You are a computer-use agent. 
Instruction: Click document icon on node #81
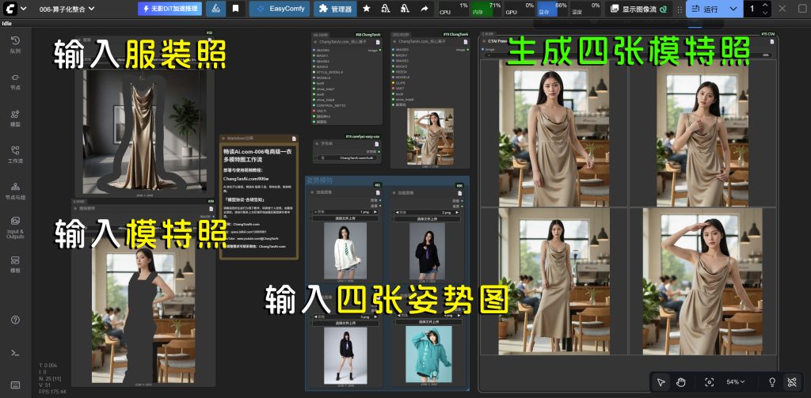(x=378, y=192)
